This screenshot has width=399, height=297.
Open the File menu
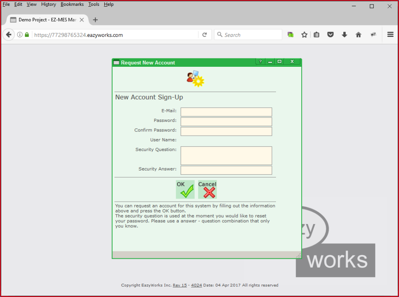pyautogui.click(x=6, y=4)
